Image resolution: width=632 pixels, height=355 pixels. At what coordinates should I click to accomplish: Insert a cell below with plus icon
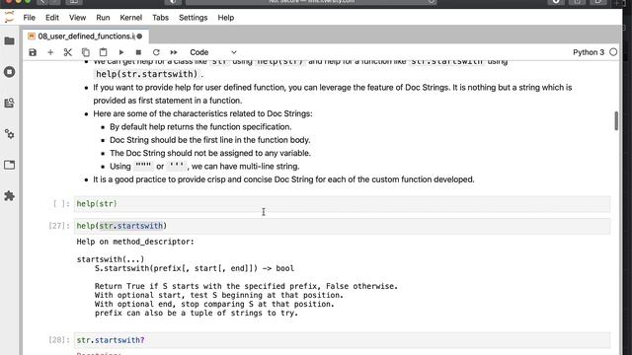(50, 52)
